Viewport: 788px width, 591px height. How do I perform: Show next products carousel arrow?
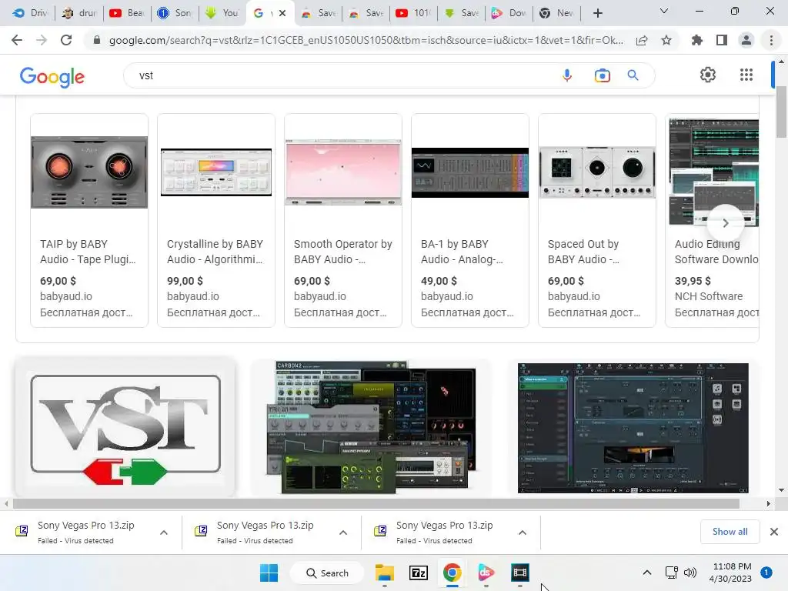coord(725,223)
